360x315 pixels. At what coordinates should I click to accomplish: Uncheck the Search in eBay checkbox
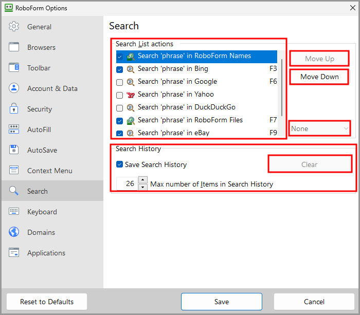pos(120,133)
